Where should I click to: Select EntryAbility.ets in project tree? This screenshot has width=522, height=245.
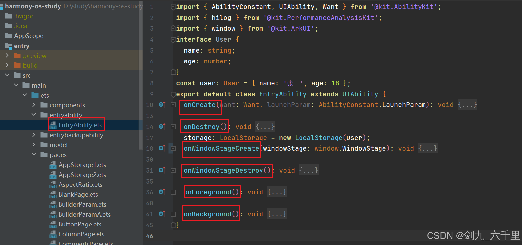[80, 125]
